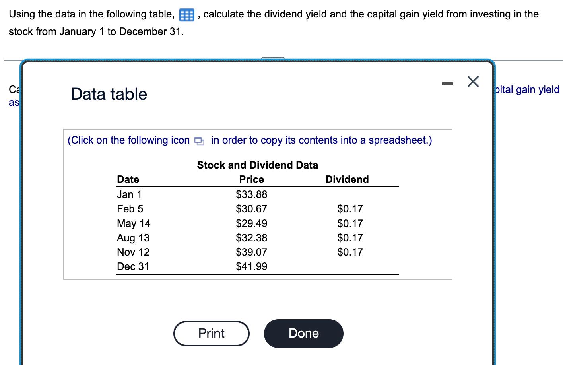This screenshot has height=365, width=563.
Task: Click the spreadsheet table icon in the question
Action: 187,14
